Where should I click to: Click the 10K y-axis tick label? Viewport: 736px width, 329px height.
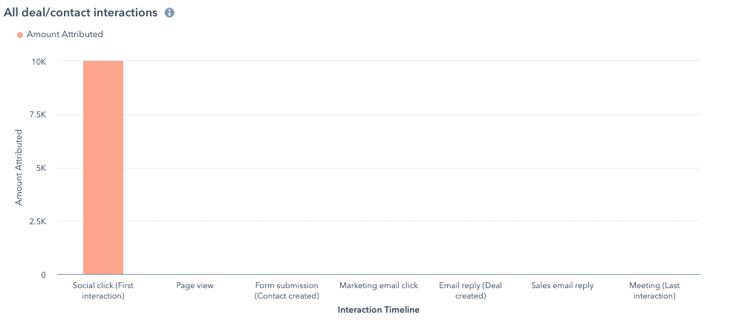click(39, 62)
